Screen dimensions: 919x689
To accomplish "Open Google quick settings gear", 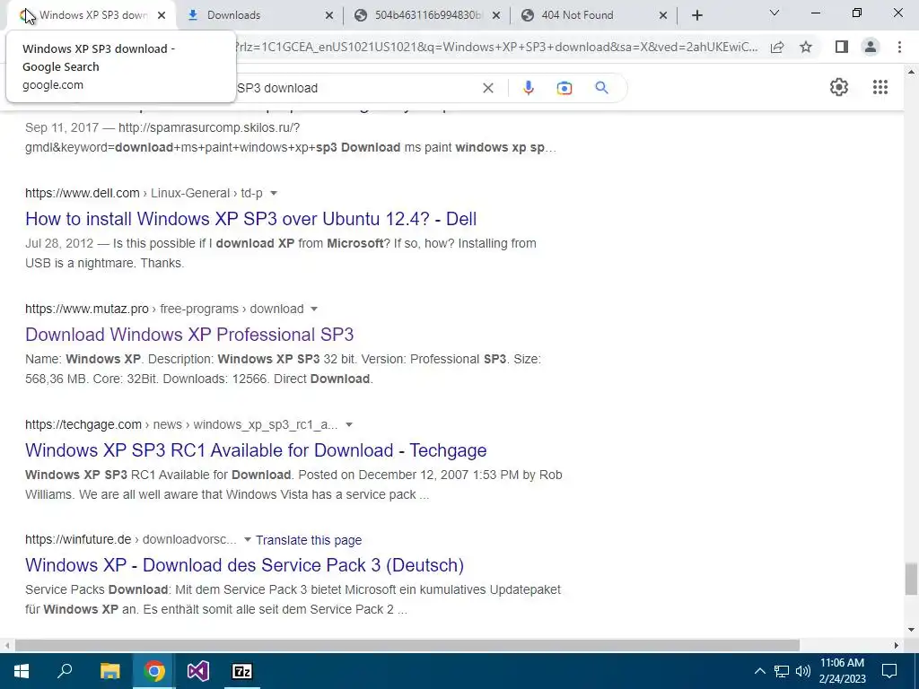I will pos(839,87).
